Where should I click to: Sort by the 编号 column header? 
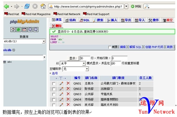point(77,78)
